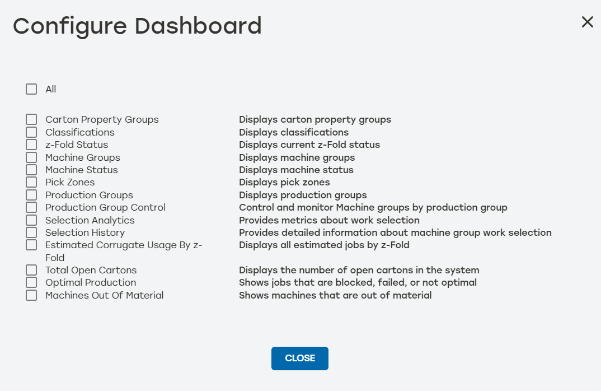This screenshot has width=601, height=391.
Task: Check the Carton Property Groups option
Action: [x=31, y=119]
